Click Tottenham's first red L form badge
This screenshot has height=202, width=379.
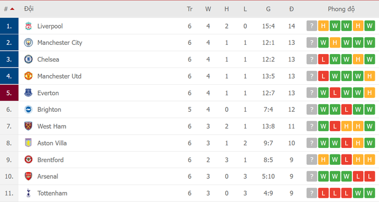point(323,193)
